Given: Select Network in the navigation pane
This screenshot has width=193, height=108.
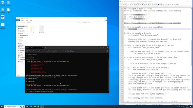Looking at the screenshot, I should pyautogui.click(x=21, y=62).
